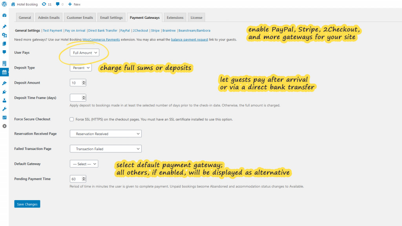
Task: Click the WordPress logo in the admin bar
Action: point(4,4)
